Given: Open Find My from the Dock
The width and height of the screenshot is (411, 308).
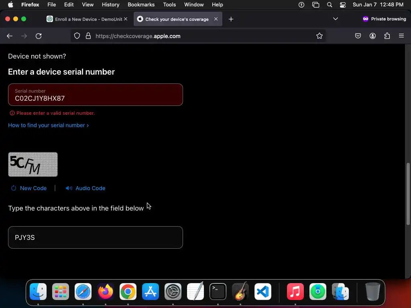Looking at the screenshot, I should [318, 292].
